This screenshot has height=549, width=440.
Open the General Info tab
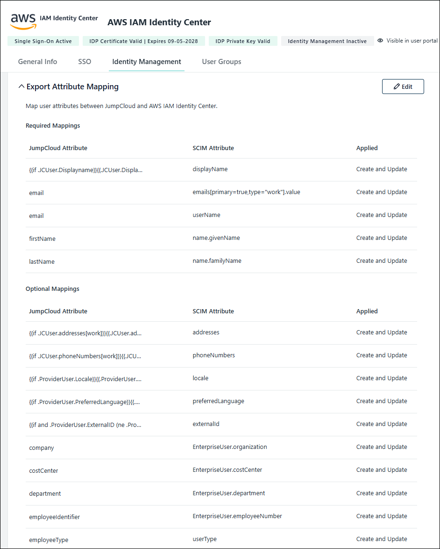tap(37, 62)
